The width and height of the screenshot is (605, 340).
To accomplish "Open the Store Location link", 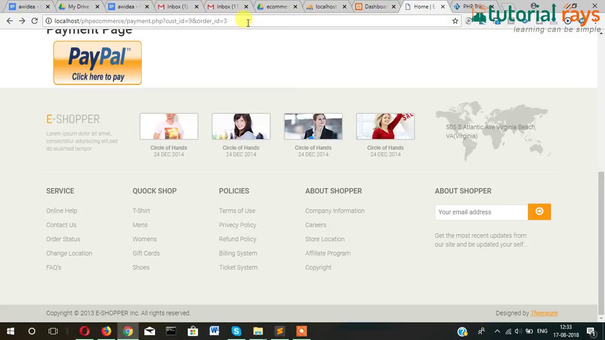I will [x=325, y=239].
